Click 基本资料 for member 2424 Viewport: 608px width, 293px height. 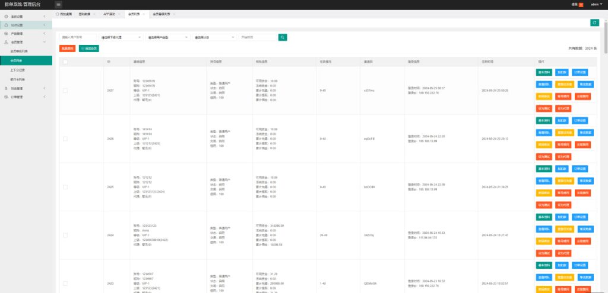pyautogui.click(x=544, y=217)
